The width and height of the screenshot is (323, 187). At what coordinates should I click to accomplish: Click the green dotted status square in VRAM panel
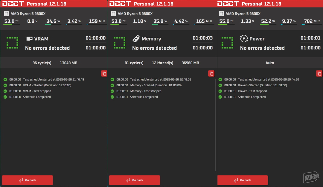coord(12,43)
